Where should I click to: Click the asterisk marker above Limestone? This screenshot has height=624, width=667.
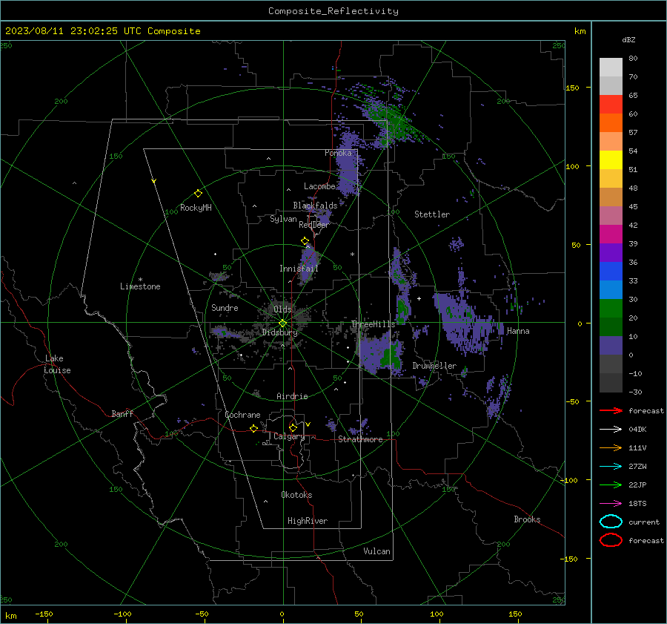click(140, 280)
